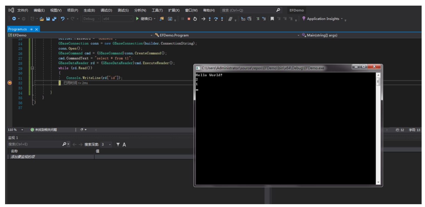The width and height of the screenshot is (425, 207).
Task: Open the 调试(D) menu
Action: click(106, 10)
